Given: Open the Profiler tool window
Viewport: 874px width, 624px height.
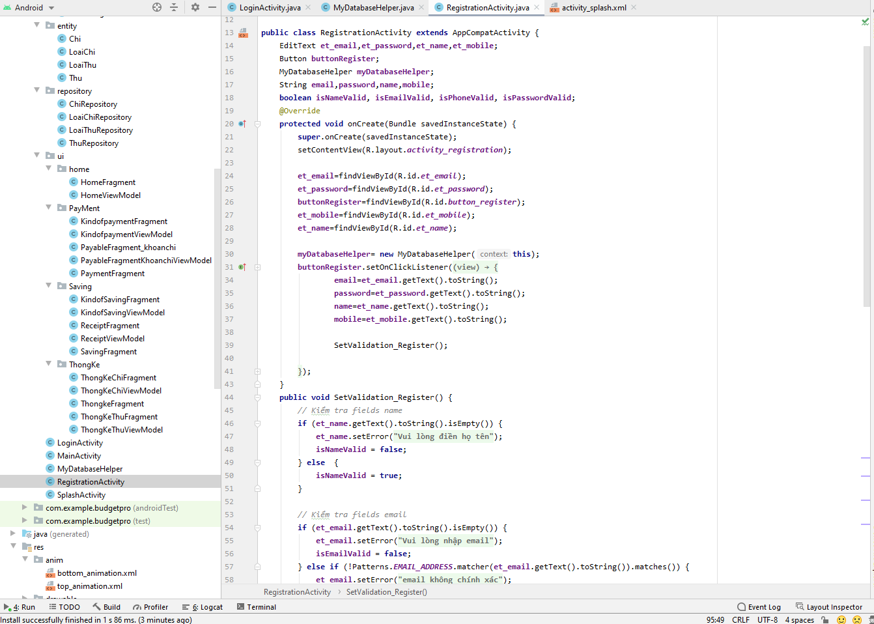Looking at the screenshot, I should click(150, 607).
